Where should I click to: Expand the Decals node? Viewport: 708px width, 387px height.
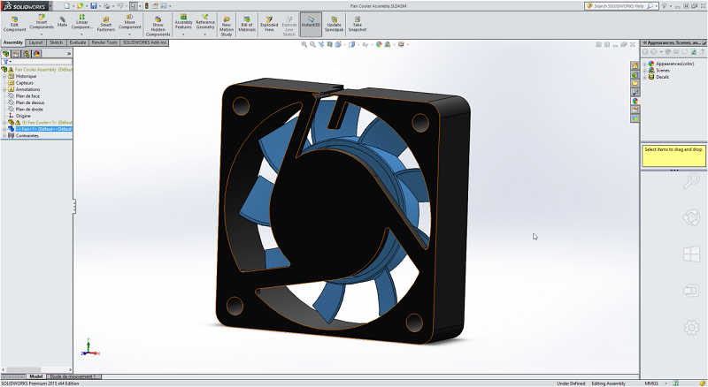645,77
